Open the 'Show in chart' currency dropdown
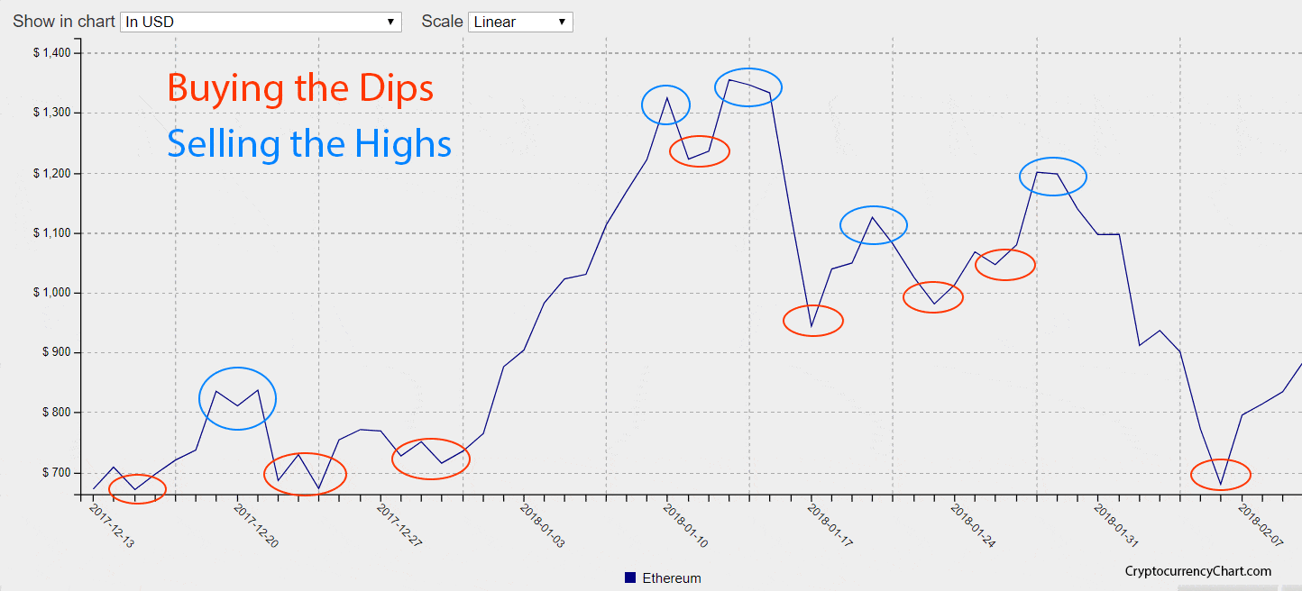This screenshot has height=591, width=1302. pos(260,22)
